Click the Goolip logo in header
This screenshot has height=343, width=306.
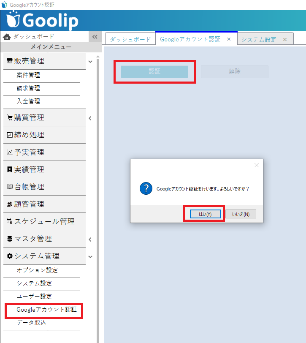click(42, 21)
